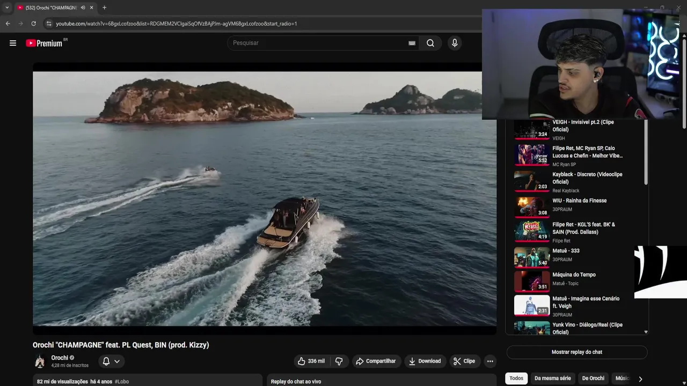The width and height of the screenshot is (687, 386).
Task: Play Matuê - Imagina esse Cenário
Action: (577, 306)
